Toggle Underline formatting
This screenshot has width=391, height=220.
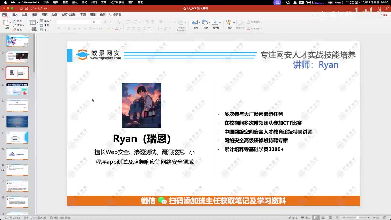(69, 28)
